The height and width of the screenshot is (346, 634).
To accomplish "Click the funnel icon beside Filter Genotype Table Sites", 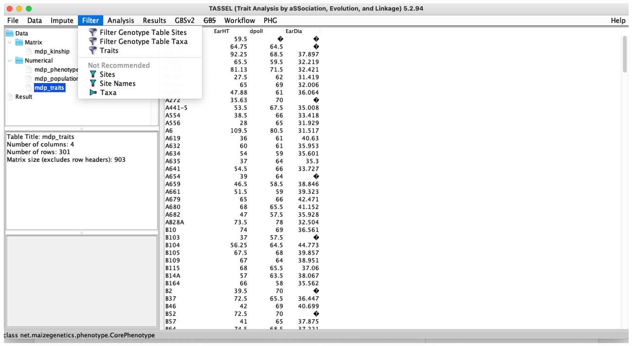I will pos(92,32).
